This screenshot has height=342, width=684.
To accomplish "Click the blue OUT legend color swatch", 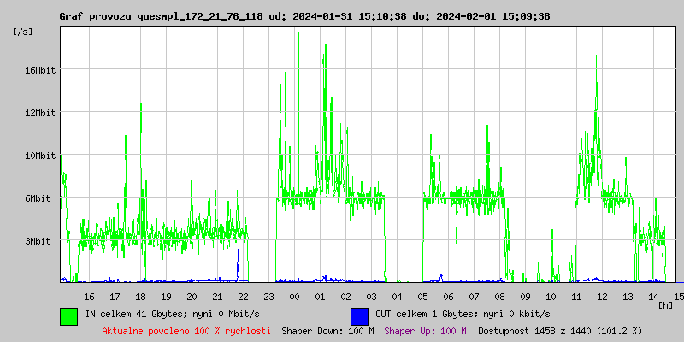I will pyautogui.click(x=359, y=315).
